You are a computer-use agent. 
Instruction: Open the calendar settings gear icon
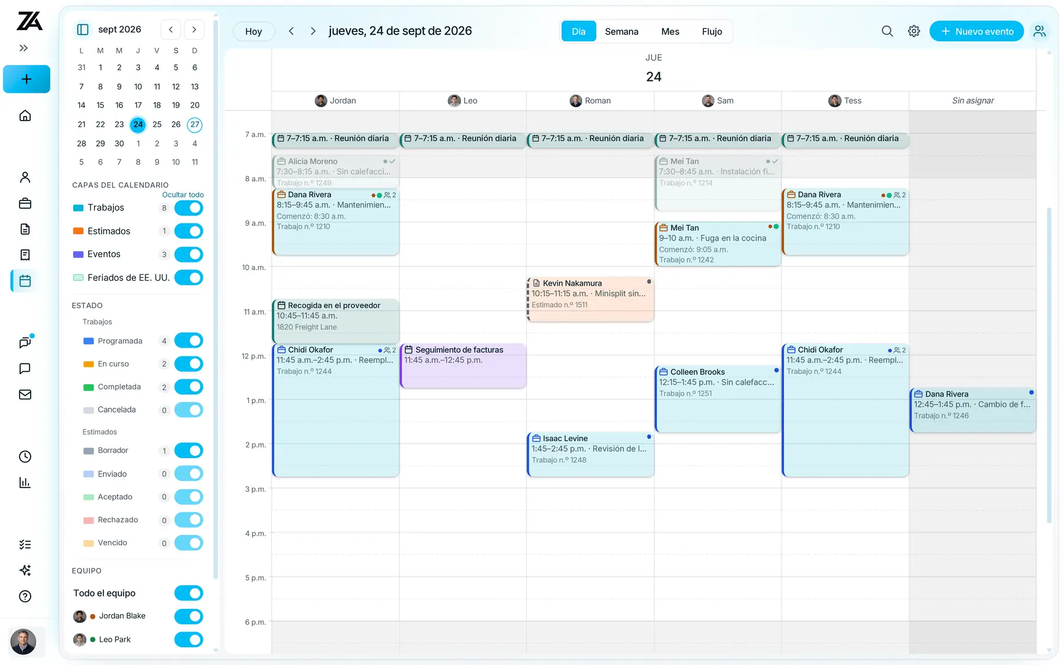pyautogui.click(x=914, y=31)
